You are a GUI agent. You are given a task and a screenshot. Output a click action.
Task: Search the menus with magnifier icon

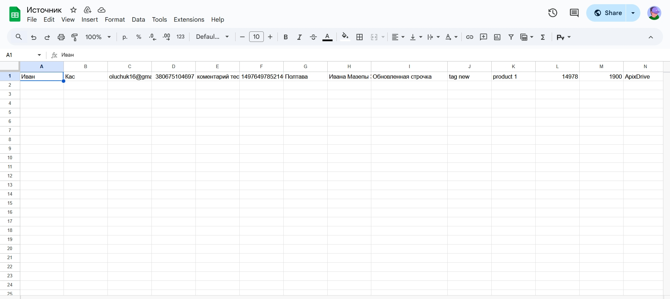pos(19,37)
